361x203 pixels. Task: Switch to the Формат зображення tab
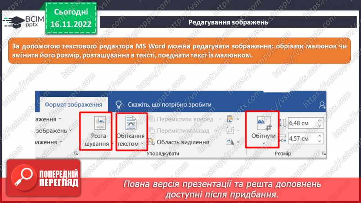73,105
